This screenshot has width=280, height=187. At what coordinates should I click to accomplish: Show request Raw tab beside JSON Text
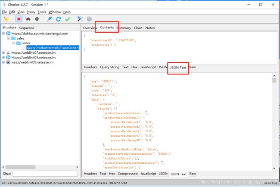click(193, 67)
